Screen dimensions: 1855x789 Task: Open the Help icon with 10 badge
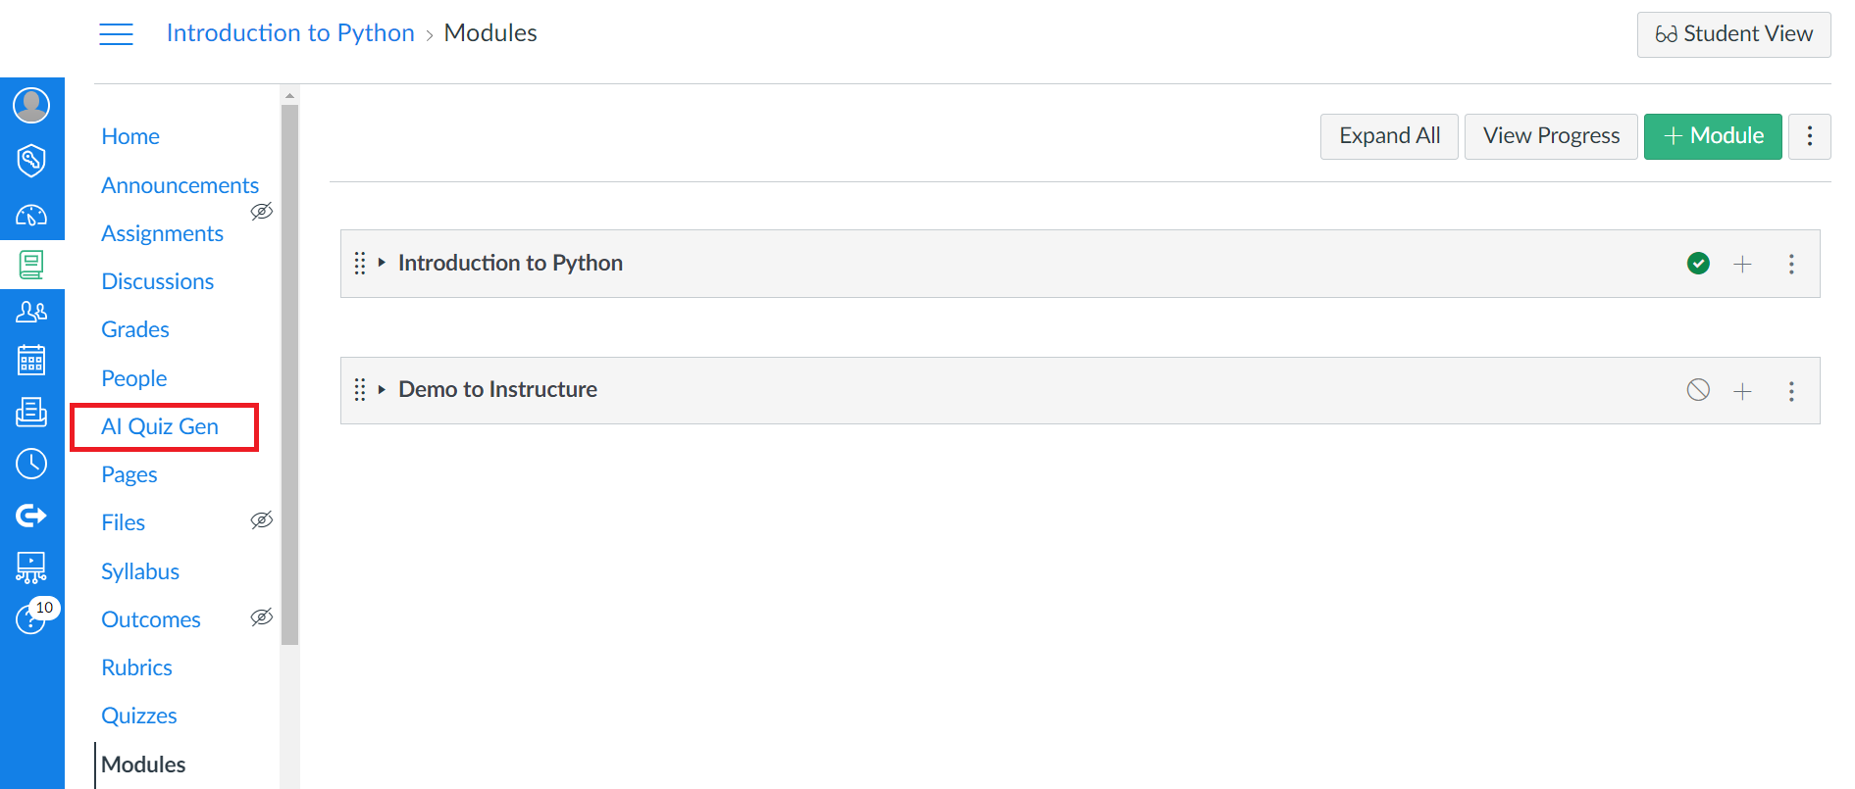coord(31,617)
